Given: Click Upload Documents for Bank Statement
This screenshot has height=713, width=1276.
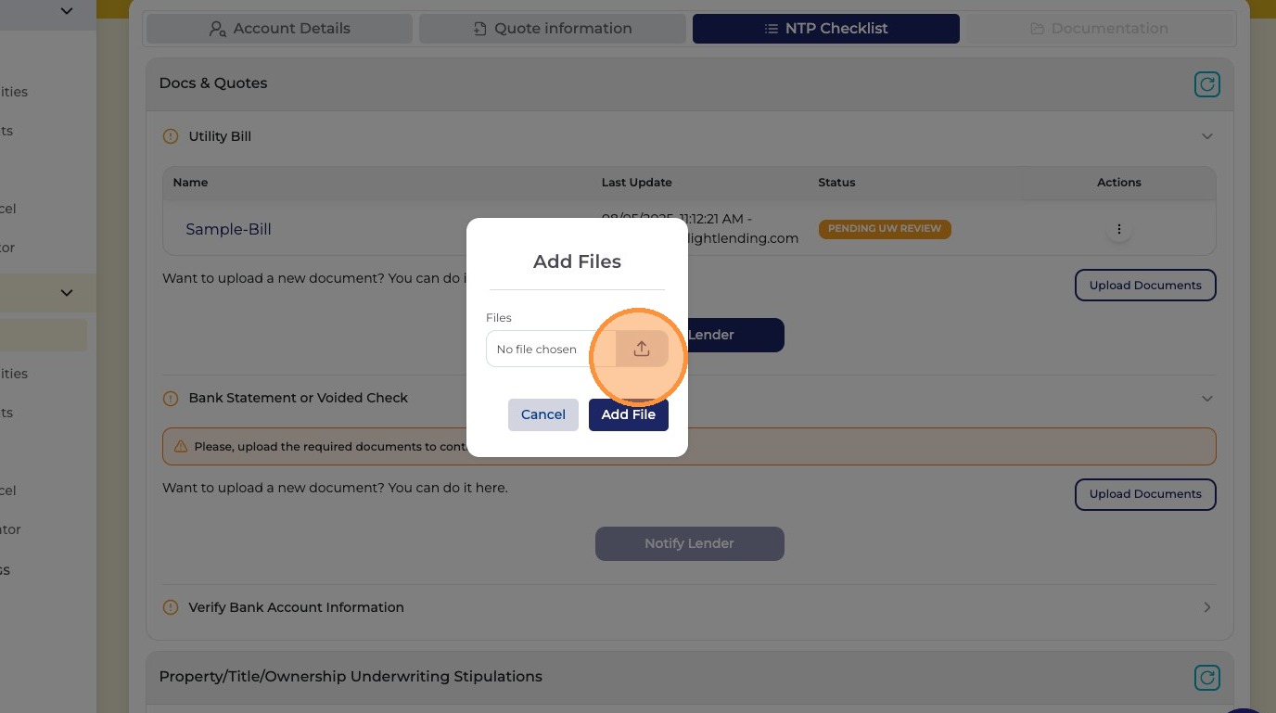Looking at the screenshot, I should [x=1145, y=494].
